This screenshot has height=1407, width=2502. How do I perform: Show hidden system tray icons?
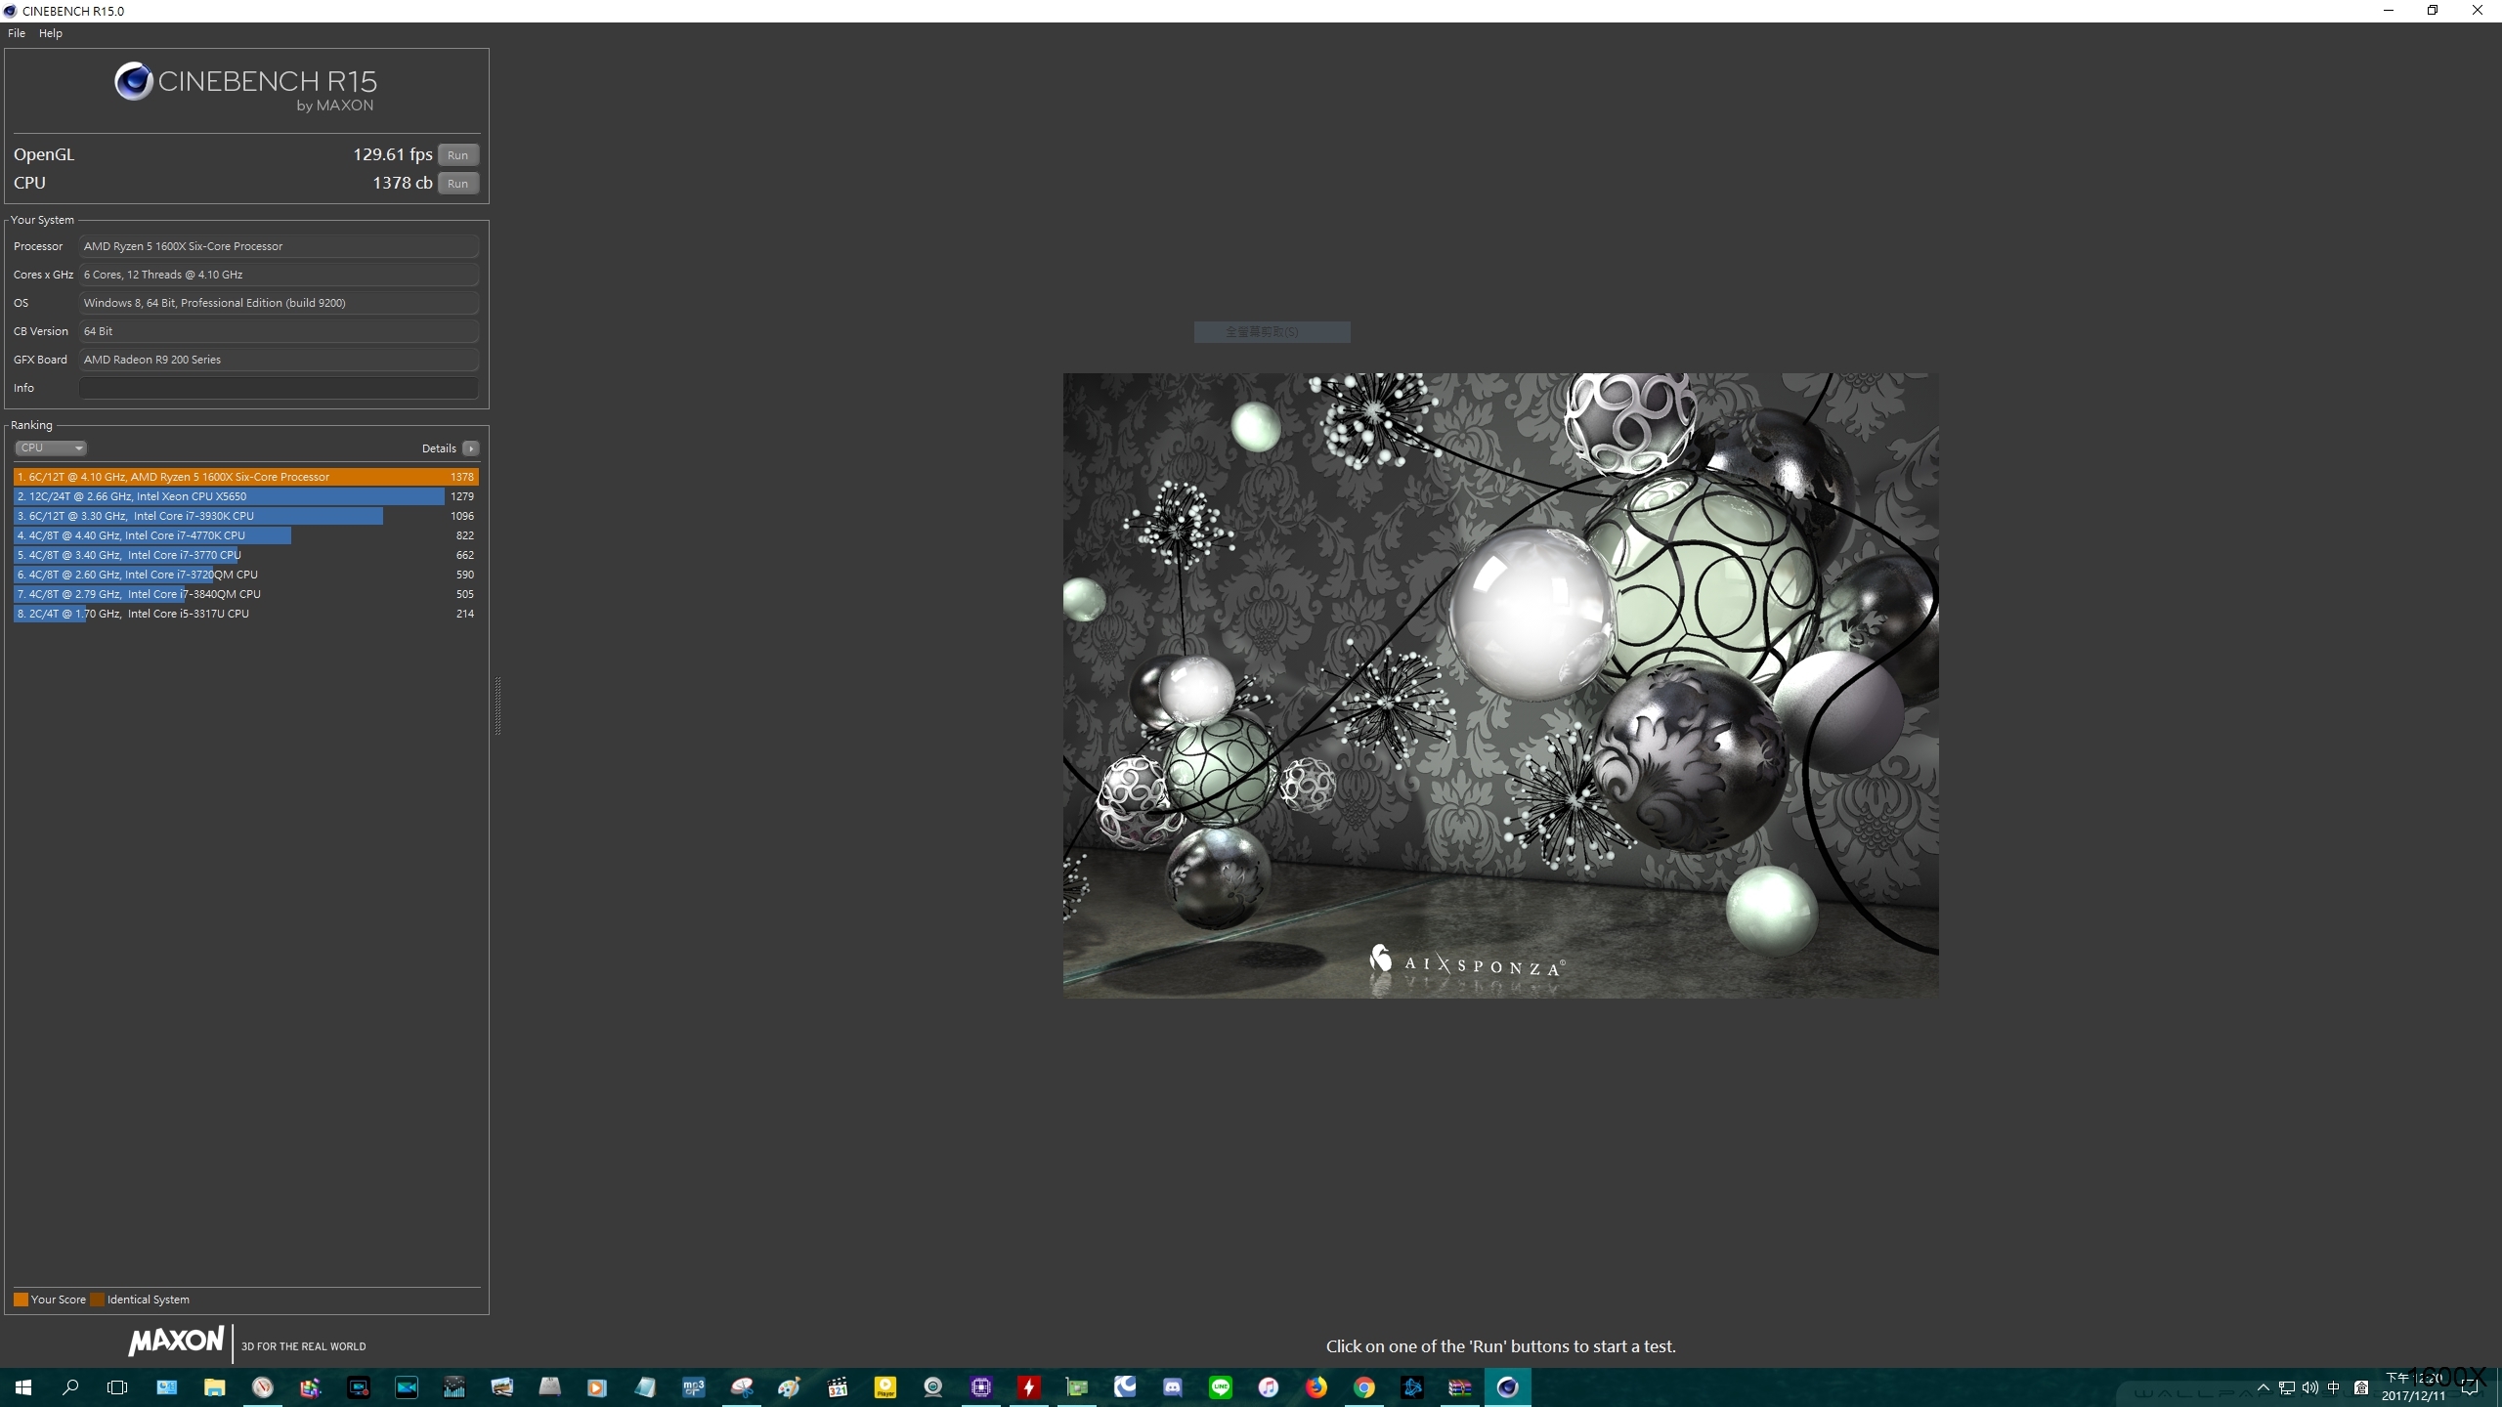2263,1387
